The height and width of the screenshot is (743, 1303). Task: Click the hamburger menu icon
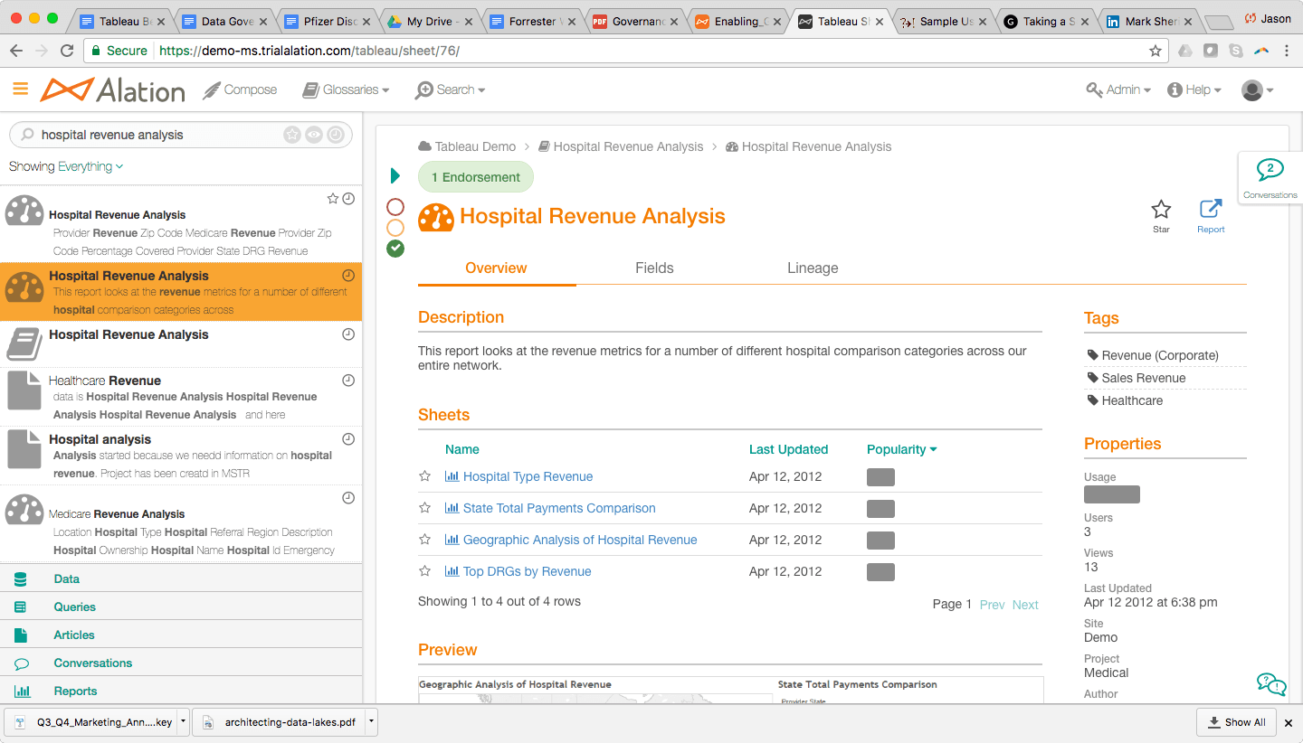[x=20, y=89]
